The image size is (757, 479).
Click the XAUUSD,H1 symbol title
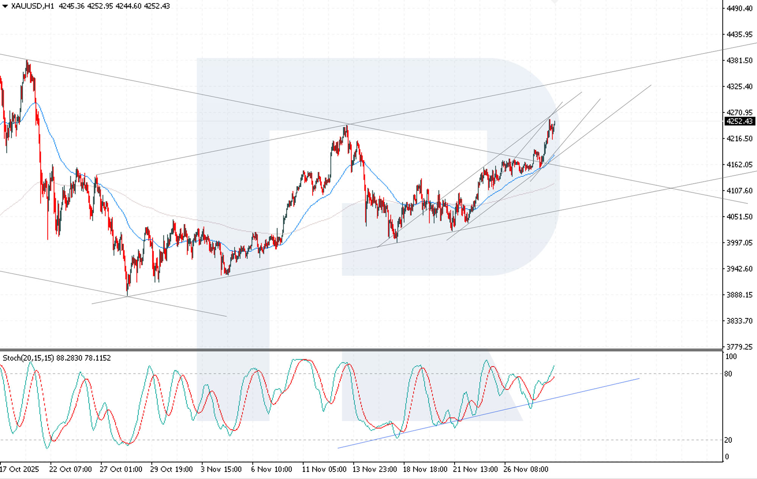tap(32, 6)
